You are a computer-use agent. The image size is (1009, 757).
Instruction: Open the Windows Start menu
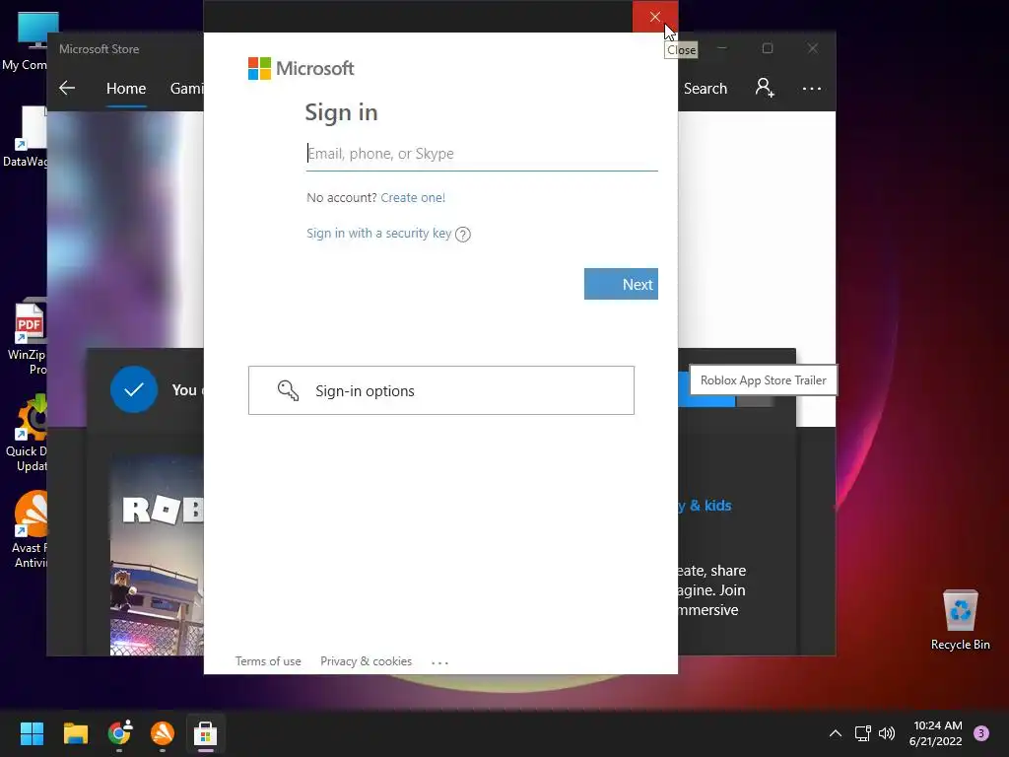[x=32, y=733]
